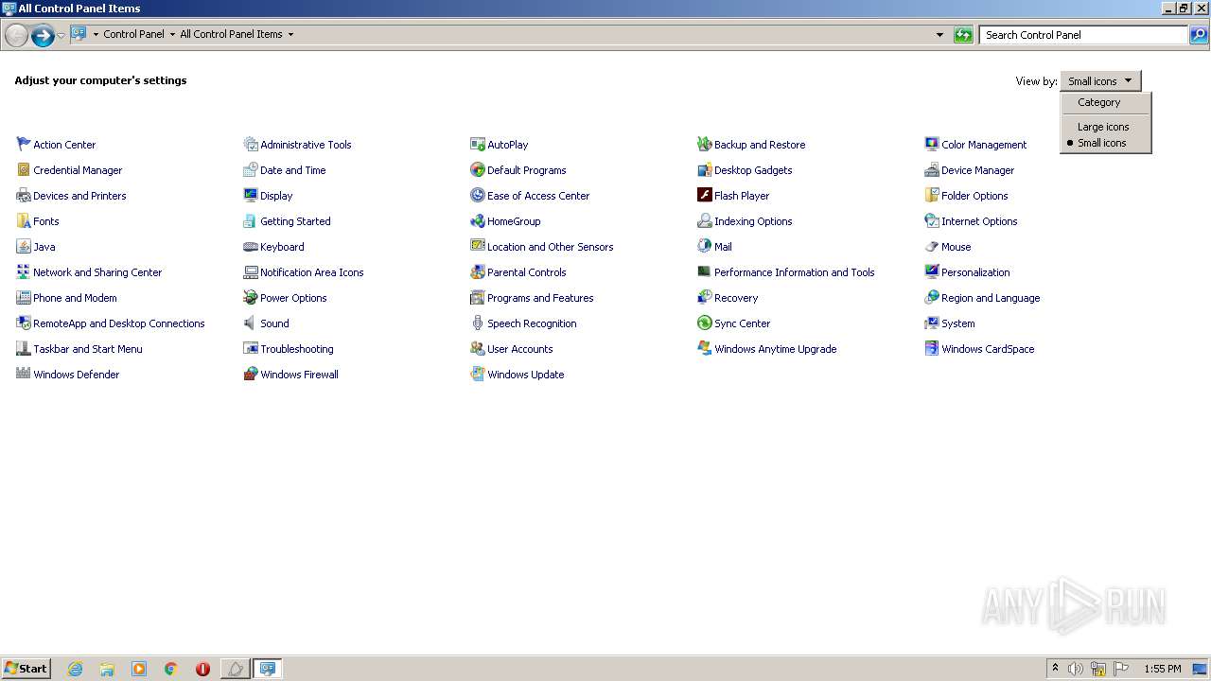The height and width of the screenshot is (681, 1211).
Task: Open Network and Sharing Center link
Action: pyautogui.click(x=97, y=272)
